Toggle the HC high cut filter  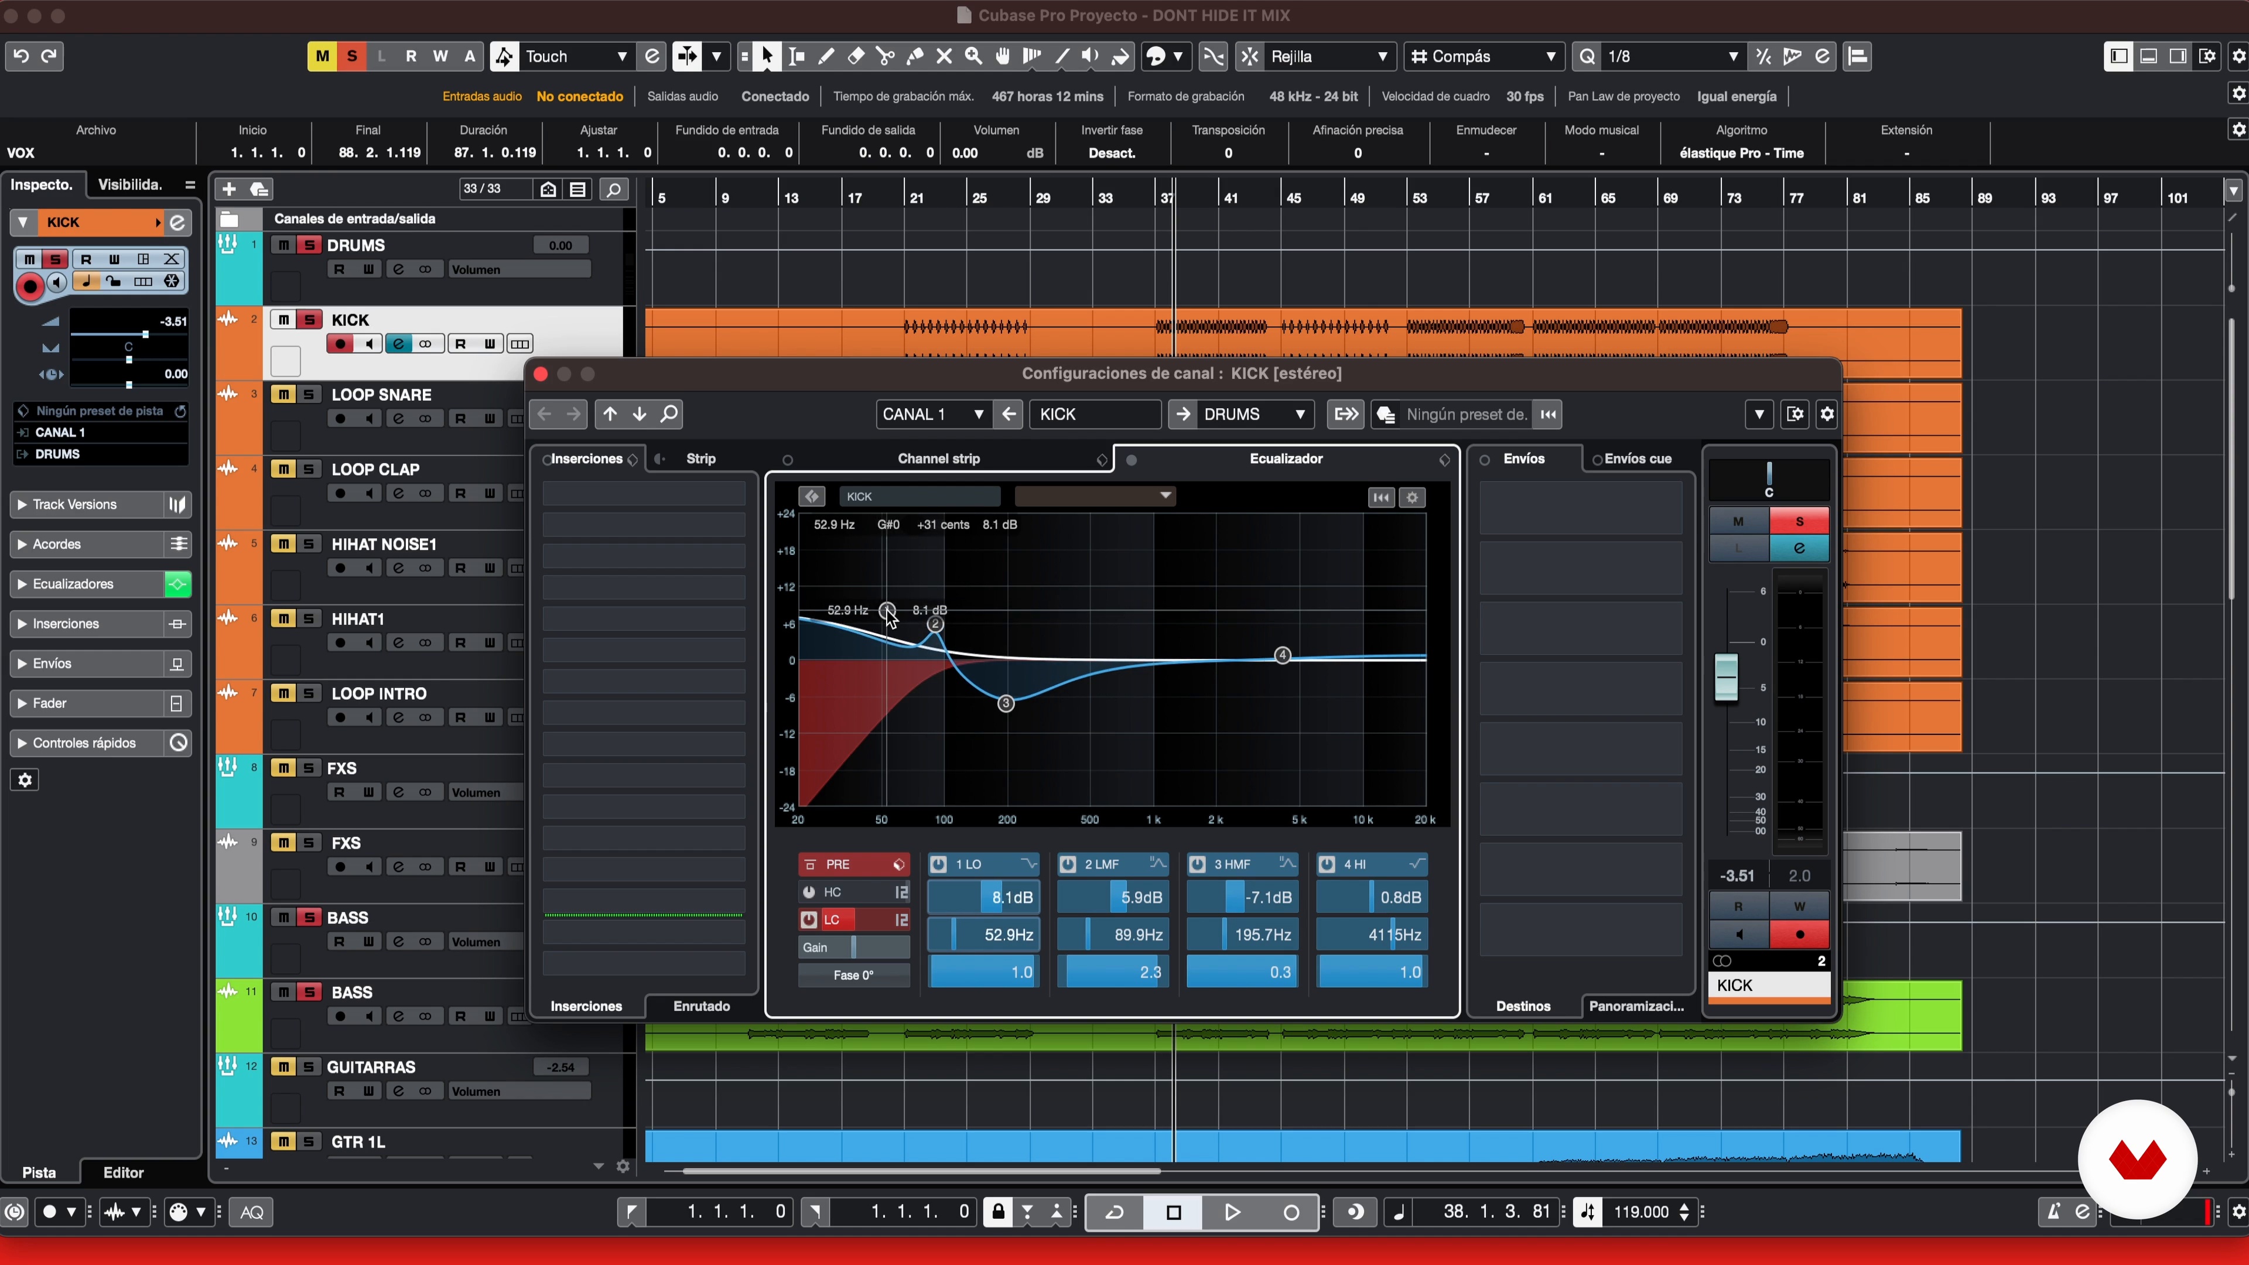tap(808, 892)
